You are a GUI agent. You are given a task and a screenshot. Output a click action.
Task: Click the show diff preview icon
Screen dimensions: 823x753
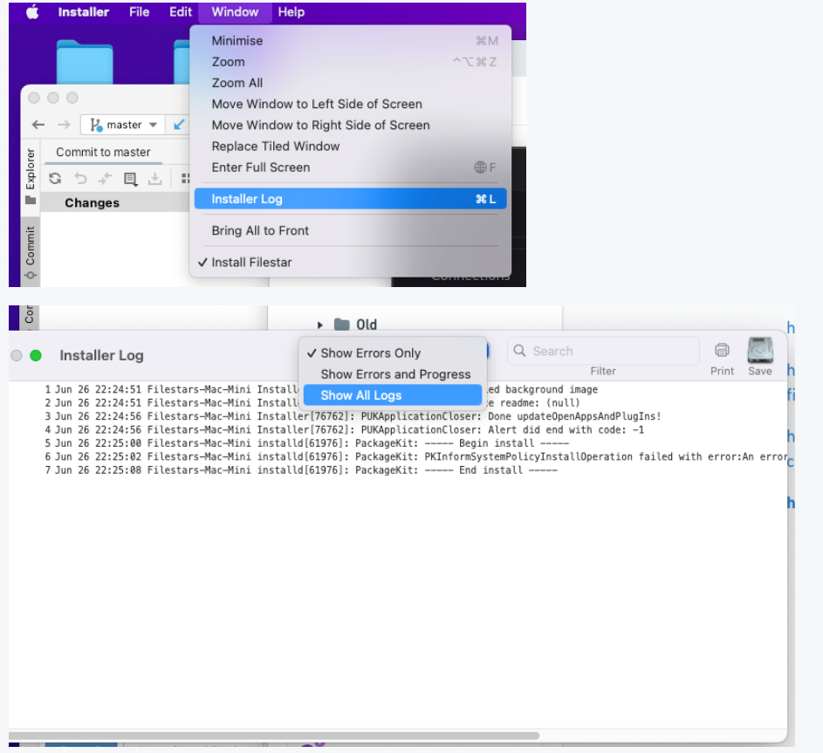point(130,180)
